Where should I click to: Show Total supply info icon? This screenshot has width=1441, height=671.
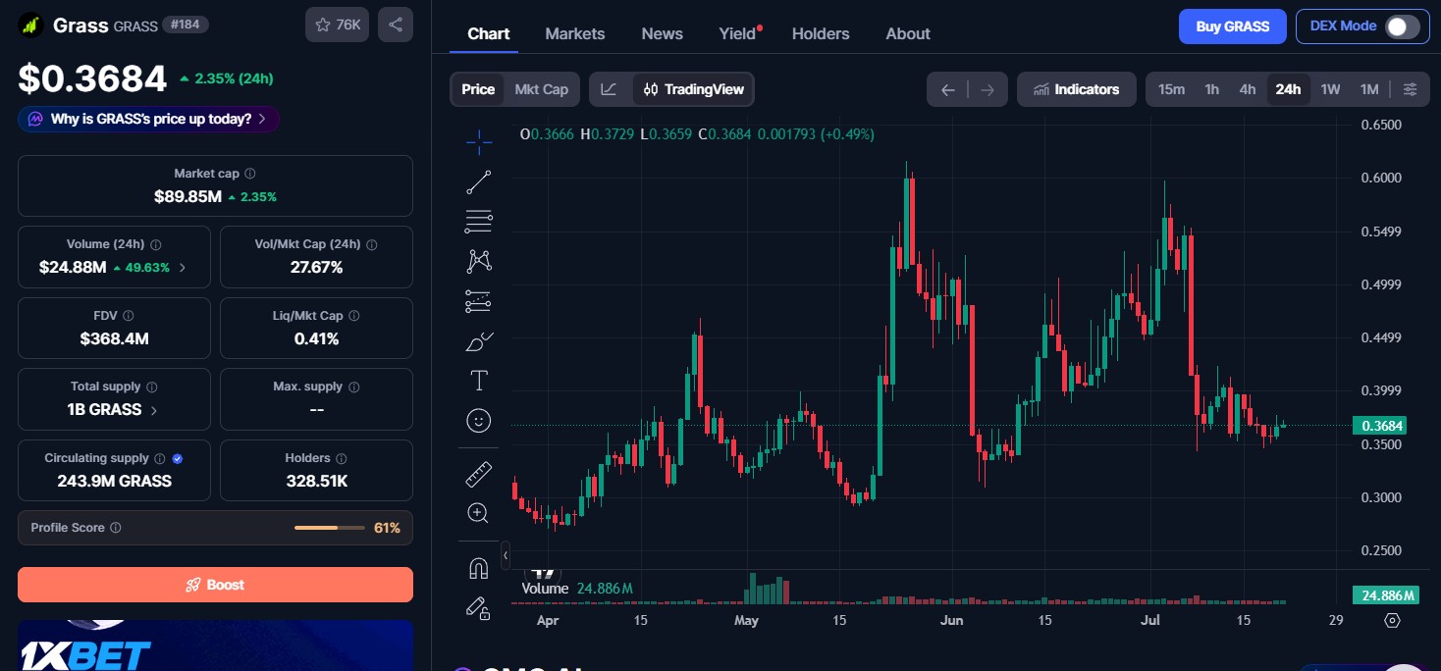click(151, 387)
